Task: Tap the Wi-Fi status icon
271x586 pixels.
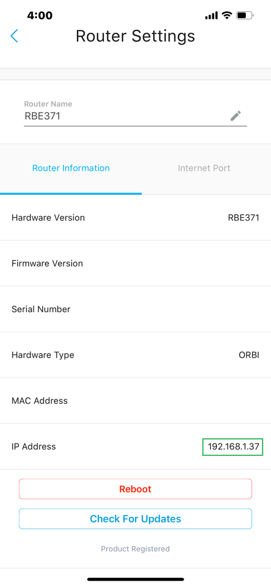Action: (226, 15)
